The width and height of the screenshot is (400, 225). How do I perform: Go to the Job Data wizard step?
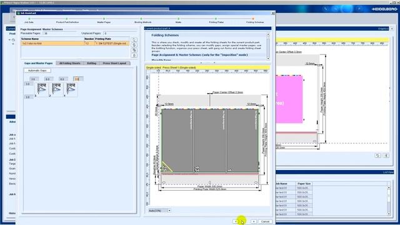[x=29, y=21]
